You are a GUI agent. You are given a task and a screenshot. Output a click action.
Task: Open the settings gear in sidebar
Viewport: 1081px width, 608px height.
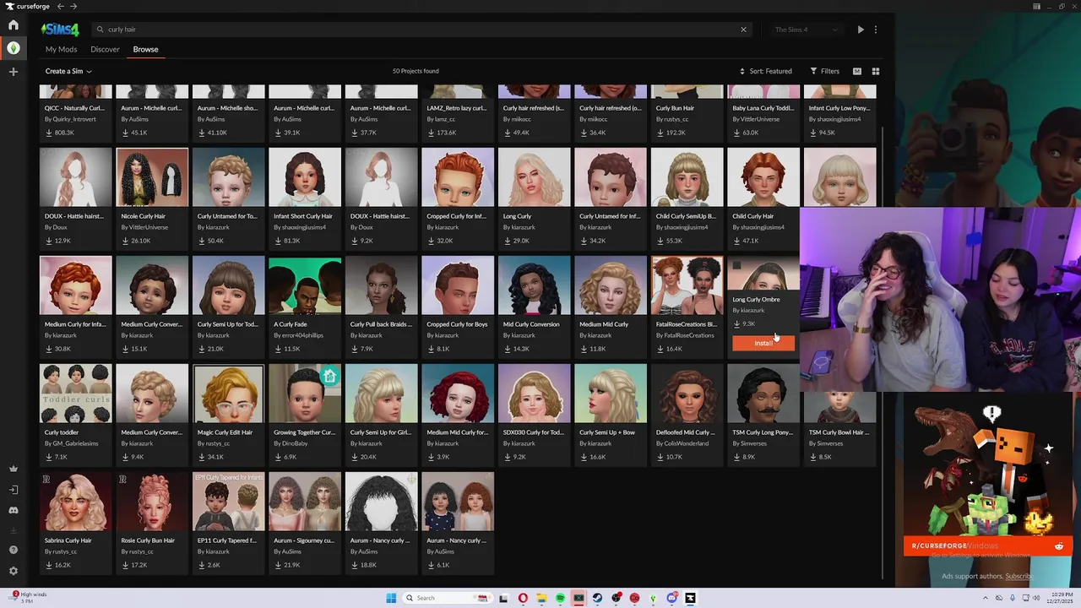[14, 571]
